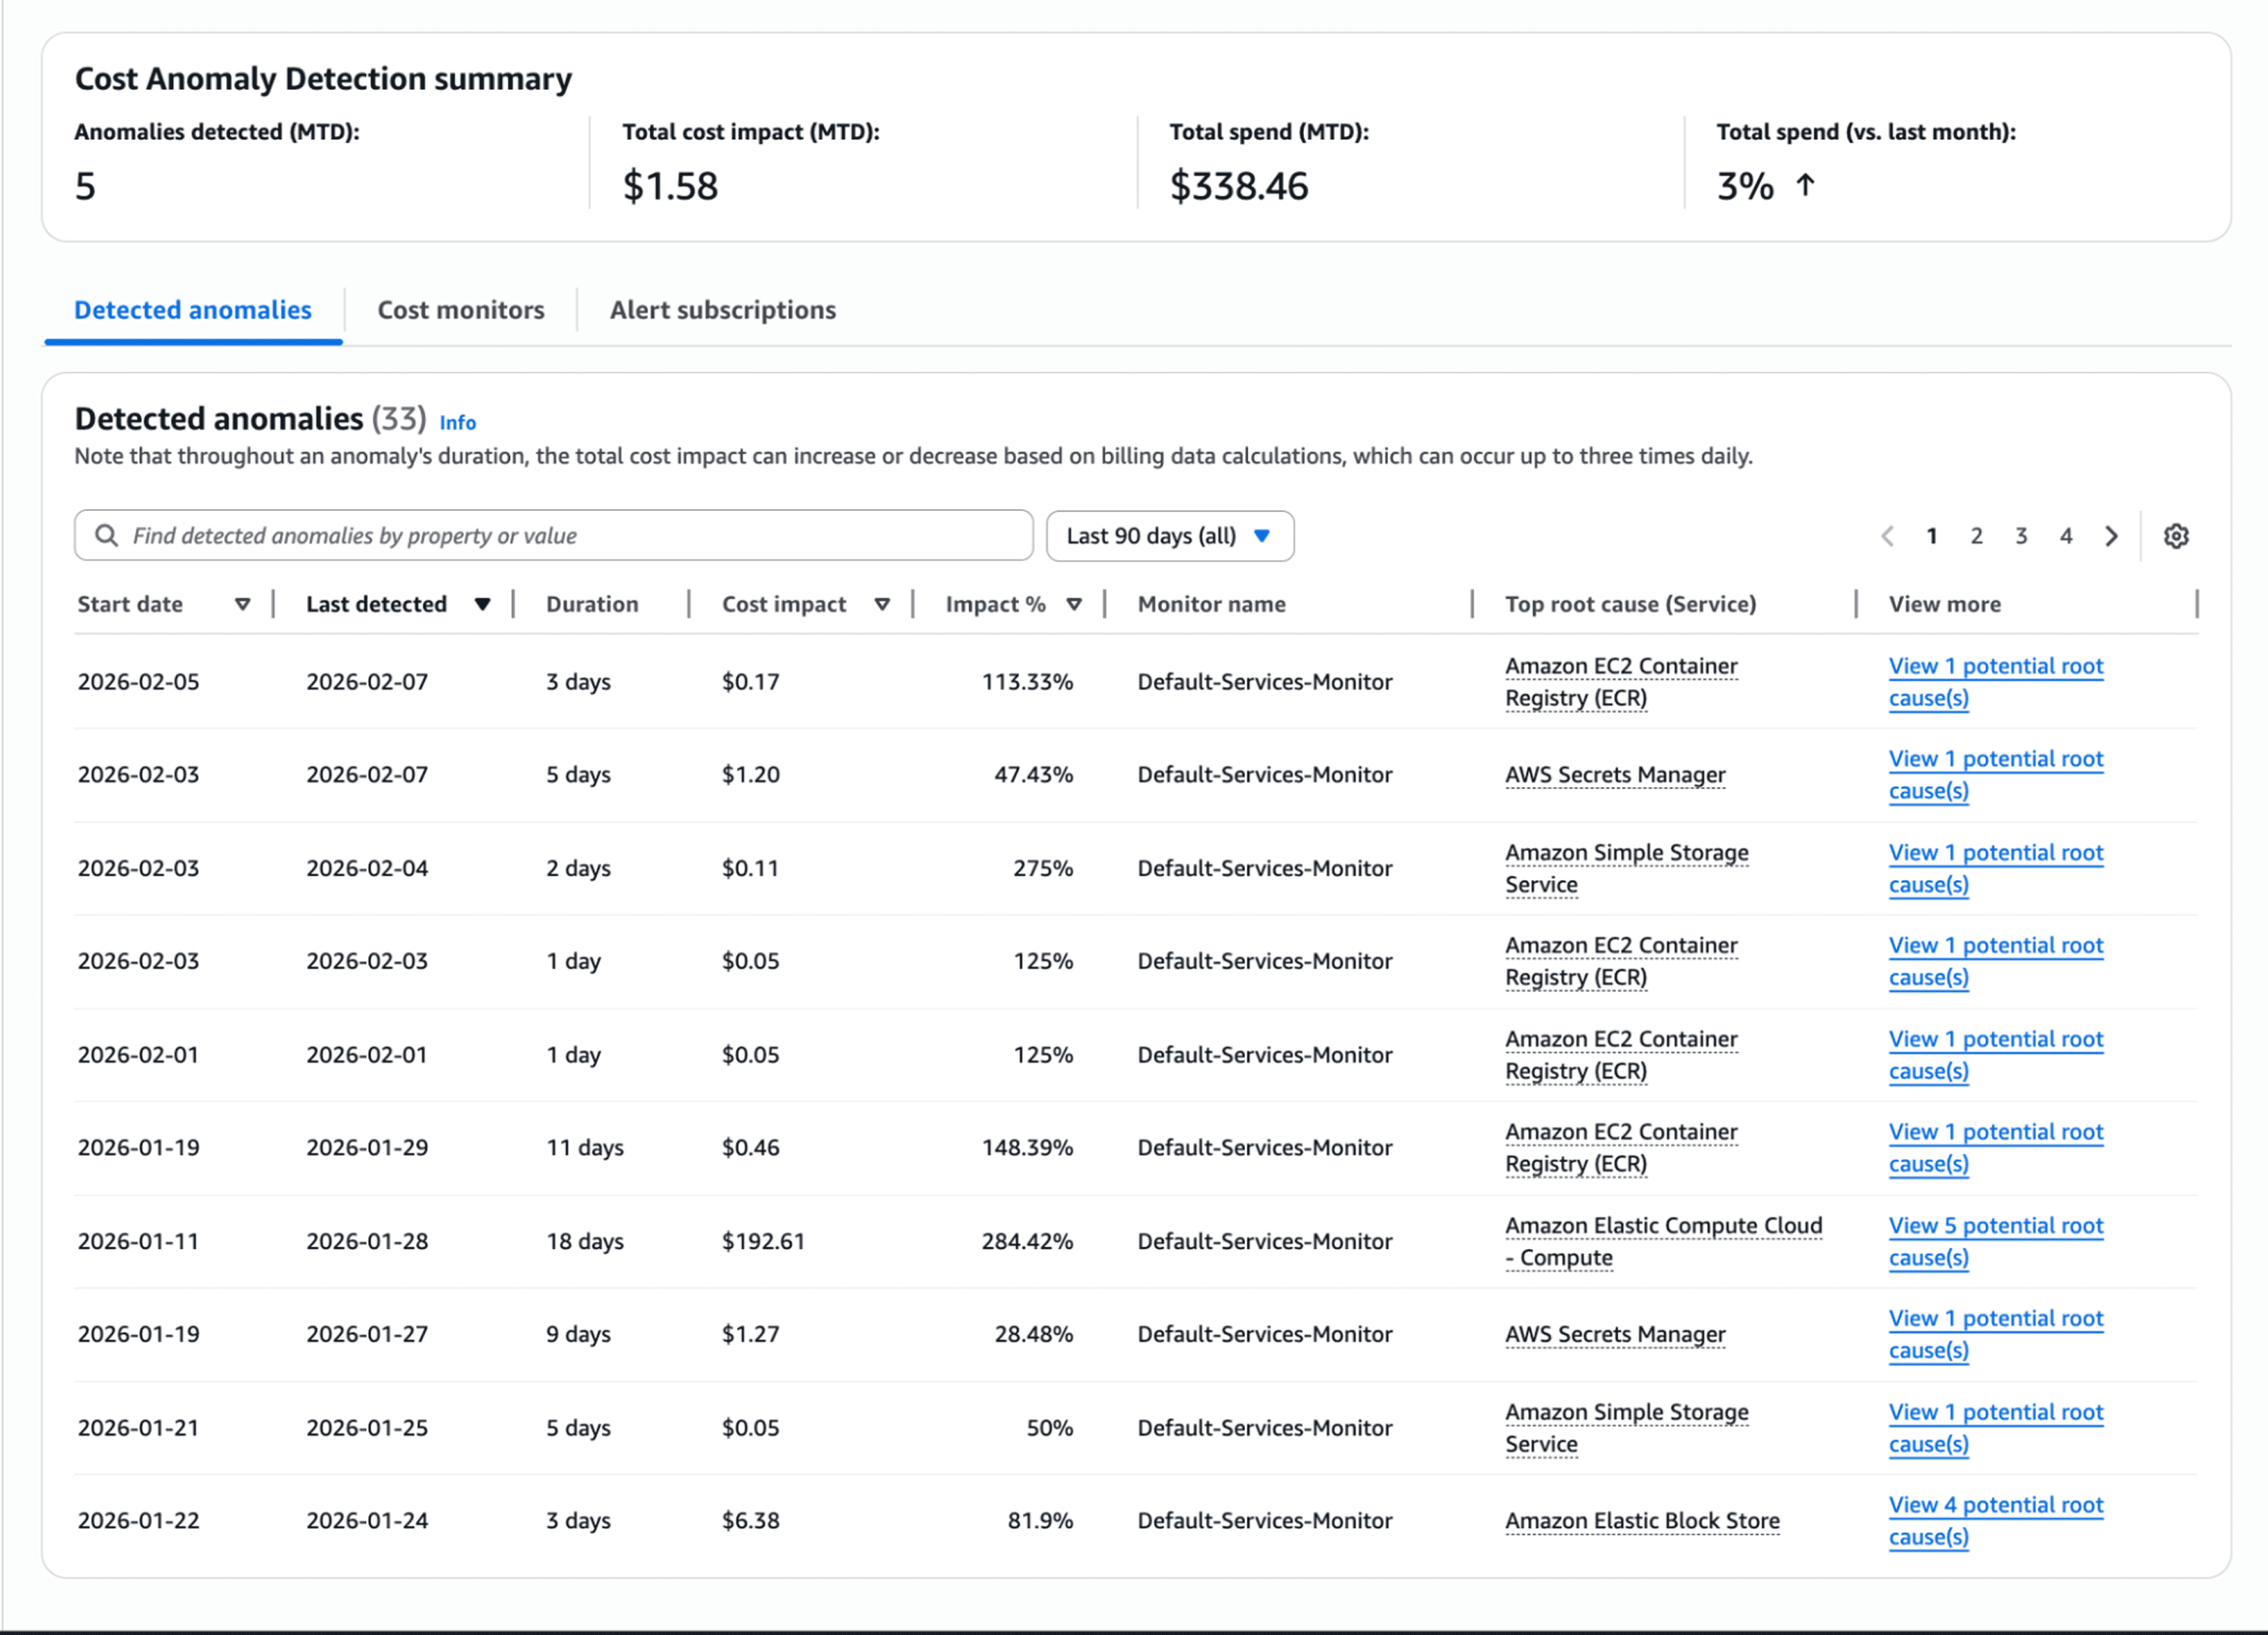Focus the find detected anomalies search field
The image size is (2268, 1635).
pos(570,536)
